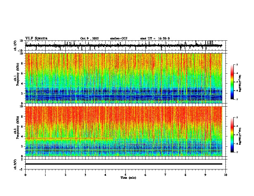Click time axis tick label "8"
The image size is (254, 196).
(185, 175)
